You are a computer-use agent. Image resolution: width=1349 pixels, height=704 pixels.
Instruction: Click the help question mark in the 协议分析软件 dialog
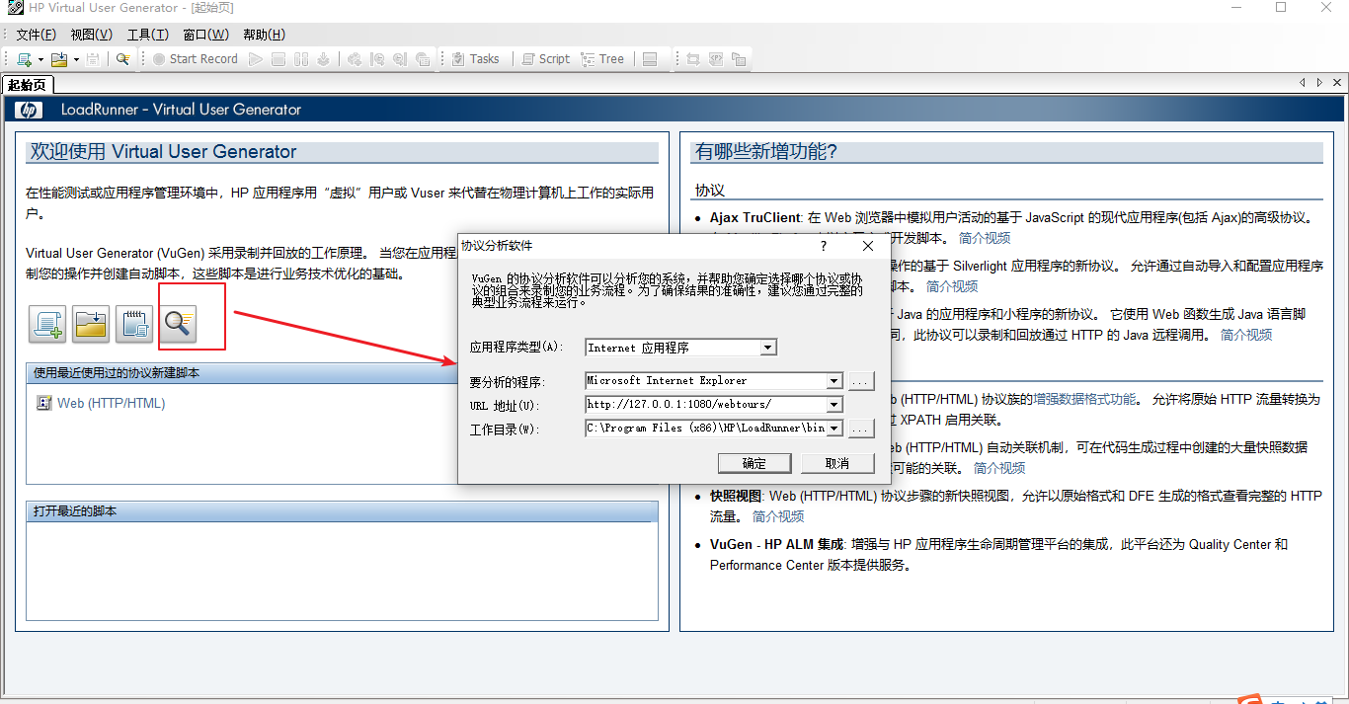pos(825,246)
